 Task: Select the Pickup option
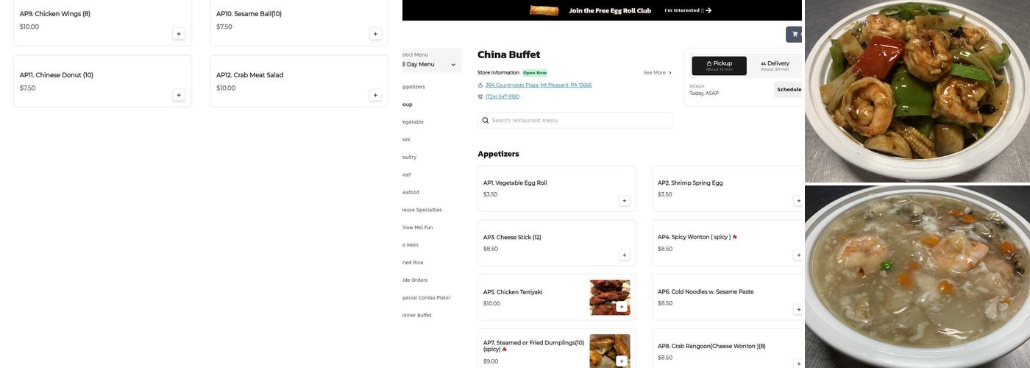point(719,66)
